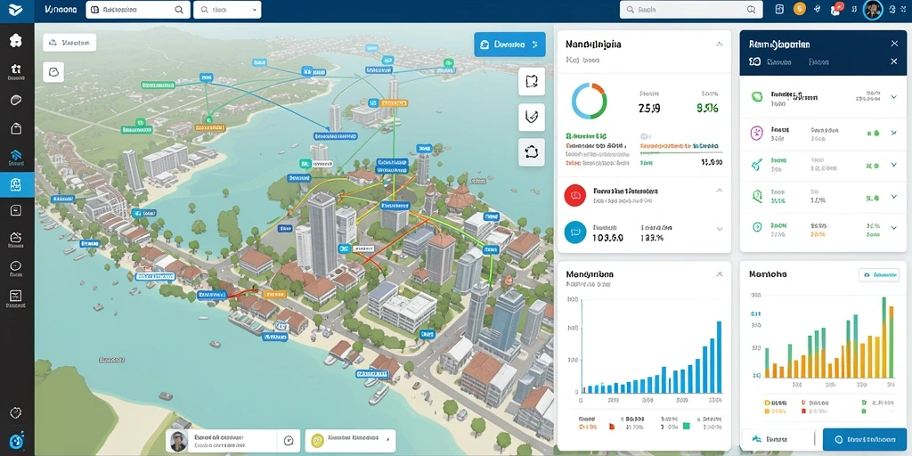Expand the row beside the blue circular icon
Viewport: 912px width, 456px height.
click(720, 229)
